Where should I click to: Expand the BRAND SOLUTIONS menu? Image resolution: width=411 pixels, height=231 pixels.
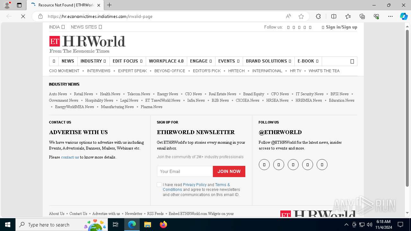pyautogui.click(x=268, y=61)
